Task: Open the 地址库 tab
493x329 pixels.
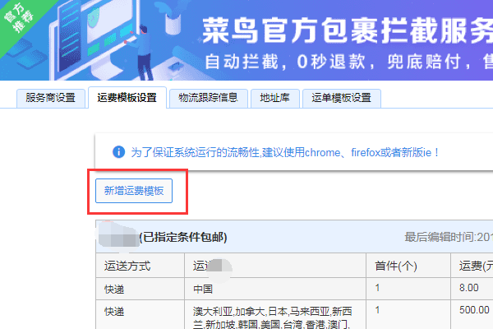Action: click(274, 98)
